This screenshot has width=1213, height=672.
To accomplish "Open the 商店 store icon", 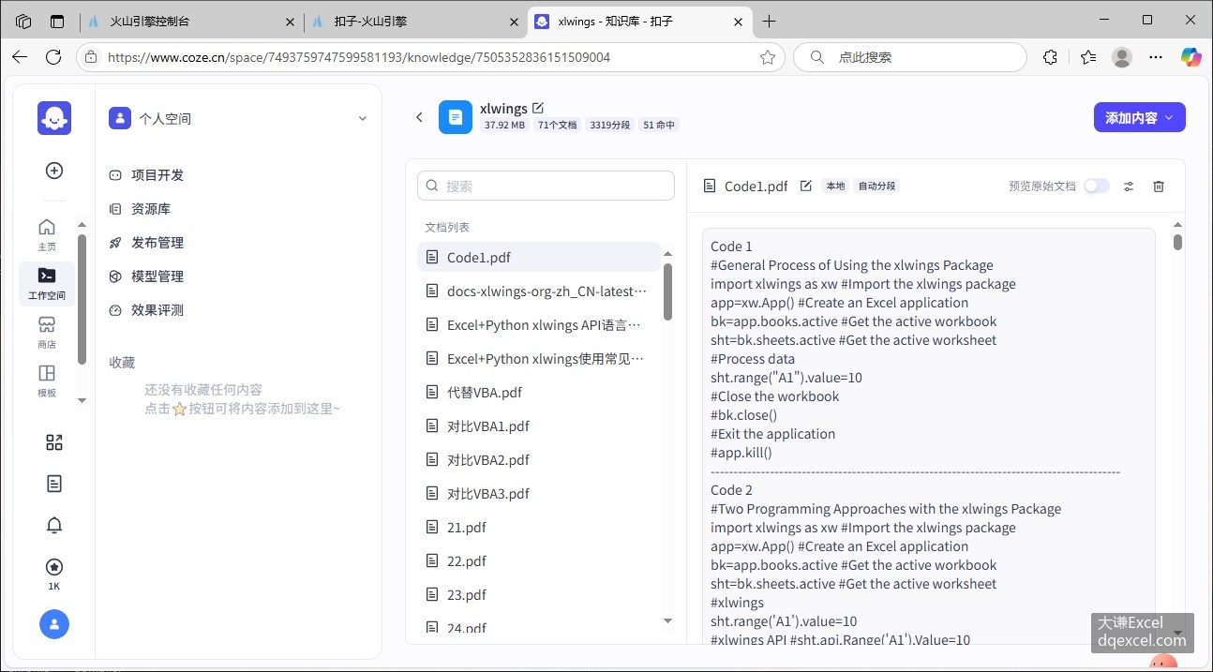I will tap(47, 332).
